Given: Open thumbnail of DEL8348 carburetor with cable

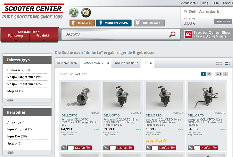Looking at the screenshot, I should (x=206, y=96).
